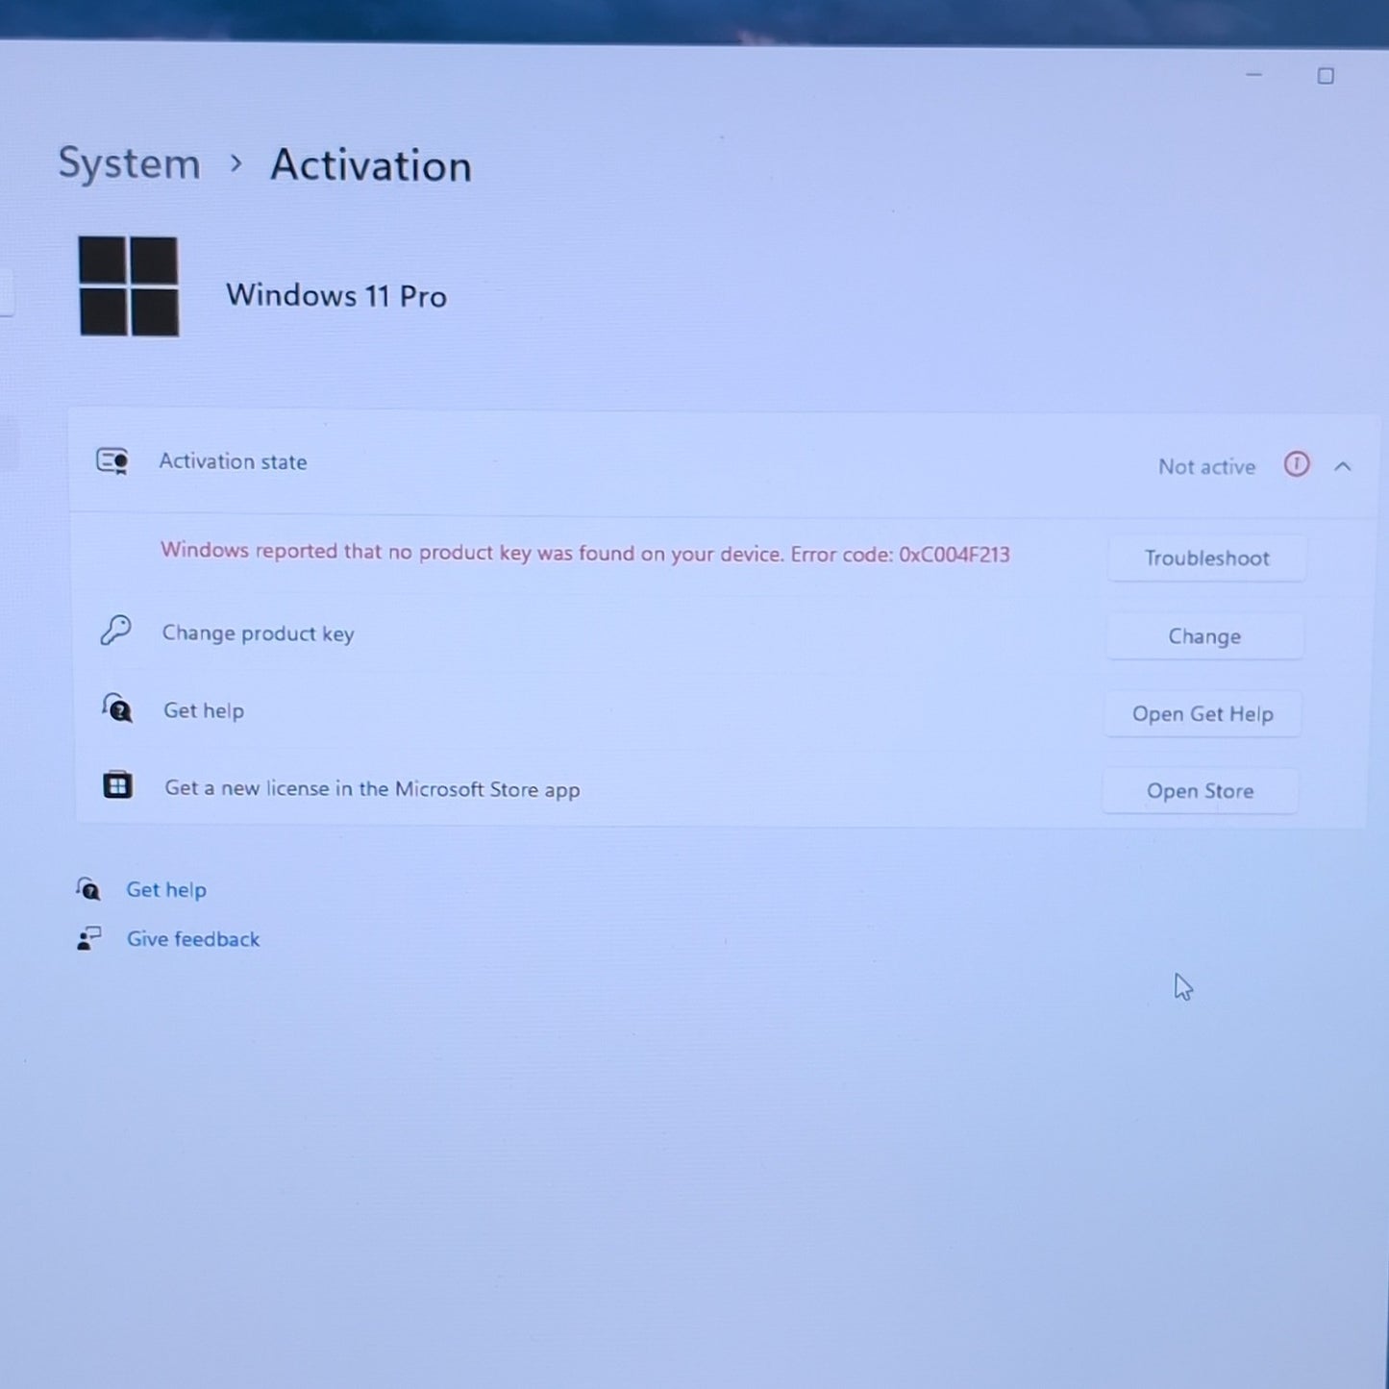Click the help icon in the Get help row
Viewport: 1389px width, 1389px height.
(x=117, y=708)
